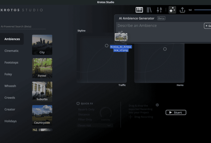Open the mixer faders icon
211x143 pixels.
click(159, 10)
